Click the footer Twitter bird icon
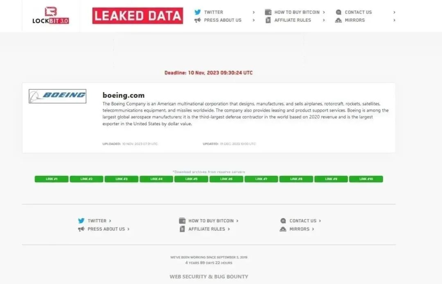Screen dimensions: 442x284 click(x=81, y=221)
